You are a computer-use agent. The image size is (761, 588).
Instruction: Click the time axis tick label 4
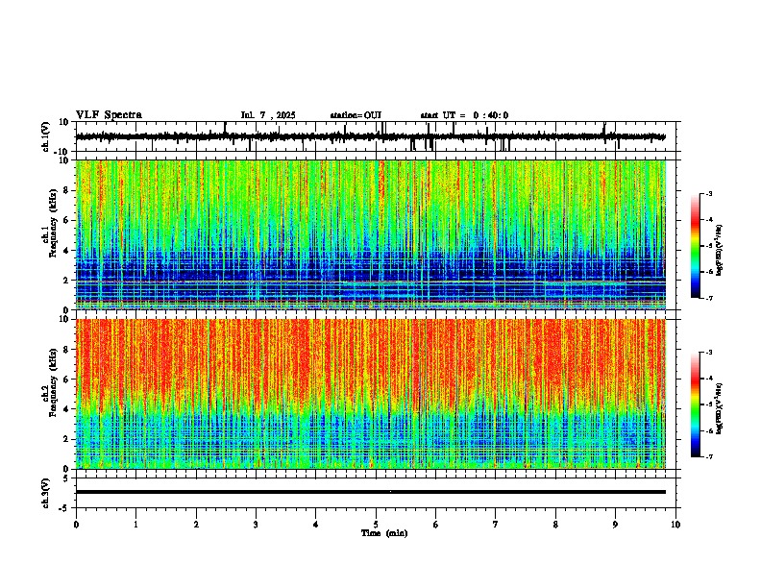(x=316, y=525)
